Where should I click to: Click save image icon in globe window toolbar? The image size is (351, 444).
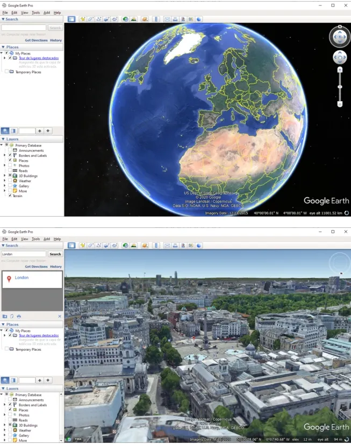(183, 19)
